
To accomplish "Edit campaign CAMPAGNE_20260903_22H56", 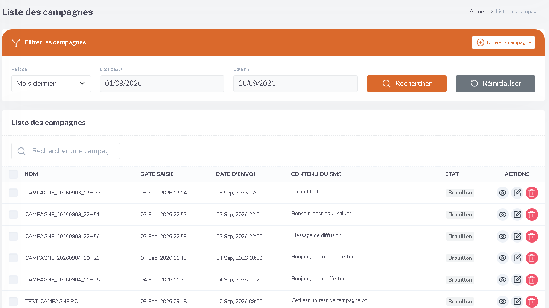I will point(517,237).
